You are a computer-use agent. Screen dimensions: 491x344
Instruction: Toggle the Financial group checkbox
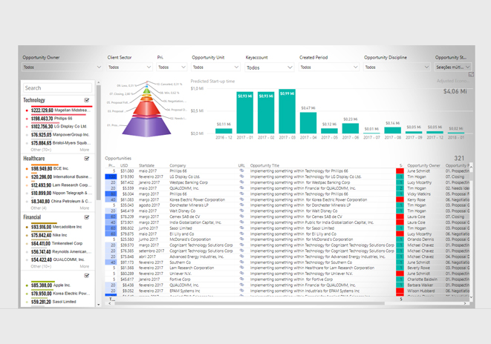[x=87, y=216]
